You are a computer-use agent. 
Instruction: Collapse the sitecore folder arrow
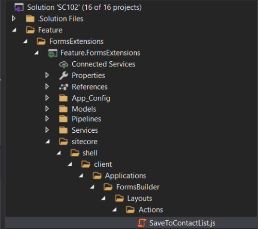(47, 142)
